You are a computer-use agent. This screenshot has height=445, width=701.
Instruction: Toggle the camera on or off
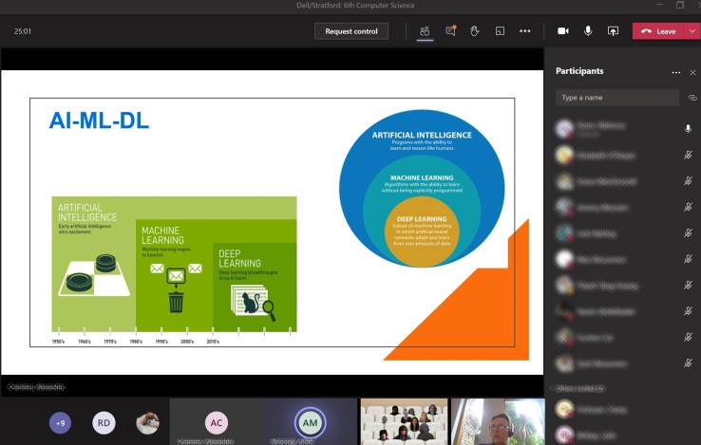[x=562, y=30]
